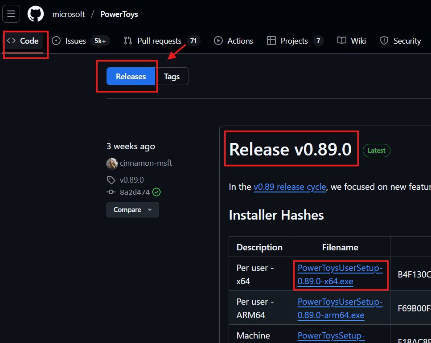Click the Projects count badge 7
The height and width of the screenshot is (343, 431).
tap(318, 41)
